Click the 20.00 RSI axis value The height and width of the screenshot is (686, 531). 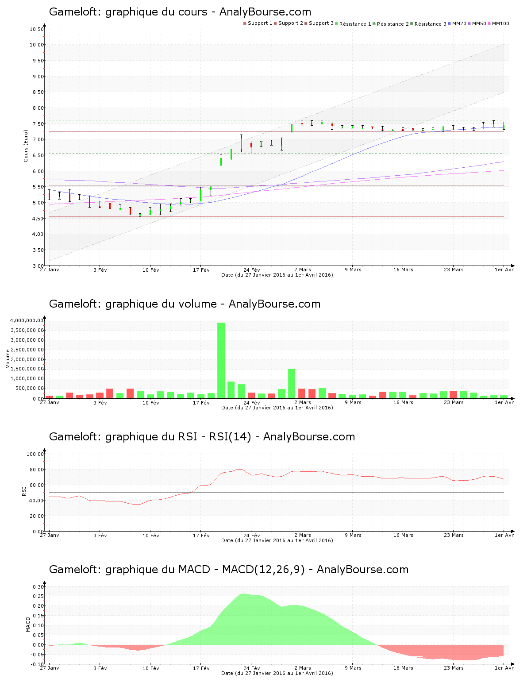(37, 516)
